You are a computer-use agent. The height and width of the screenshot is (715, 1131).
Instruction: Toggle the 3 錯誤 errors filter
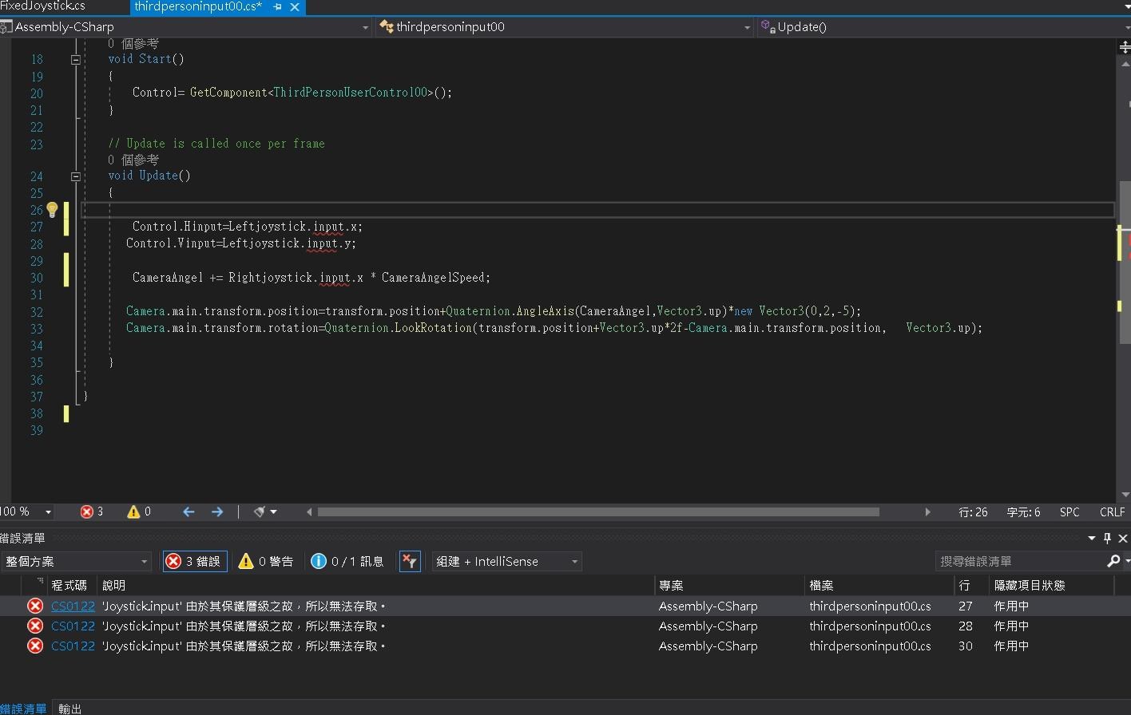[x=194, y=561]
